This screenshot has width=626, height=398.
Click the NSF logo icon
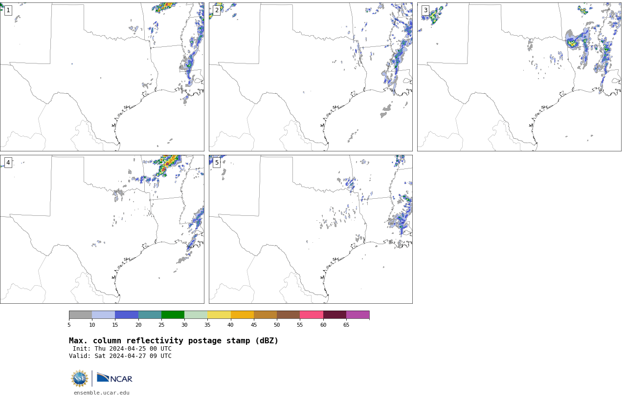[x=80, y=378]
